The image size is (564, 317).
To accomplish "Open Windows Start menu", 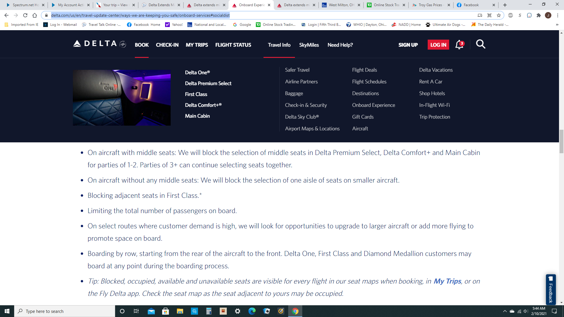I will (x=7, y=311).
